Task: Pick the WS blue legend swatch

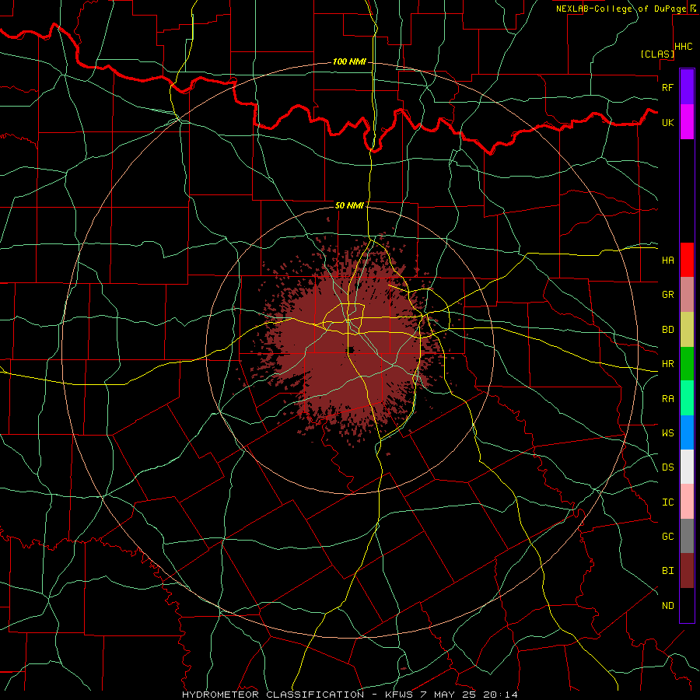Action: click(687, 432)
